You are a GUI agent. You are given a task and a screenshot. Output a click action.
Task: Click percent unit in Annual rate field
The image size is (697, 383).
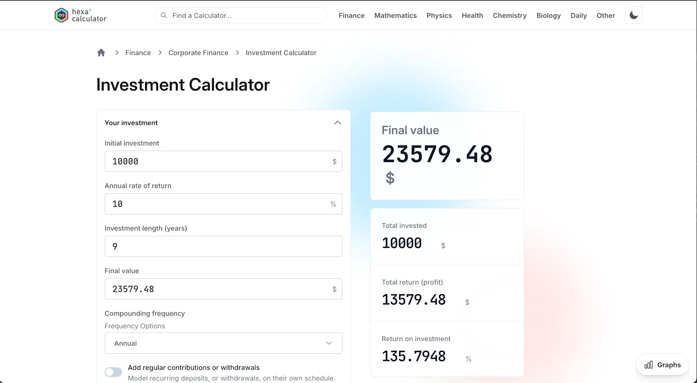point(333,204)
